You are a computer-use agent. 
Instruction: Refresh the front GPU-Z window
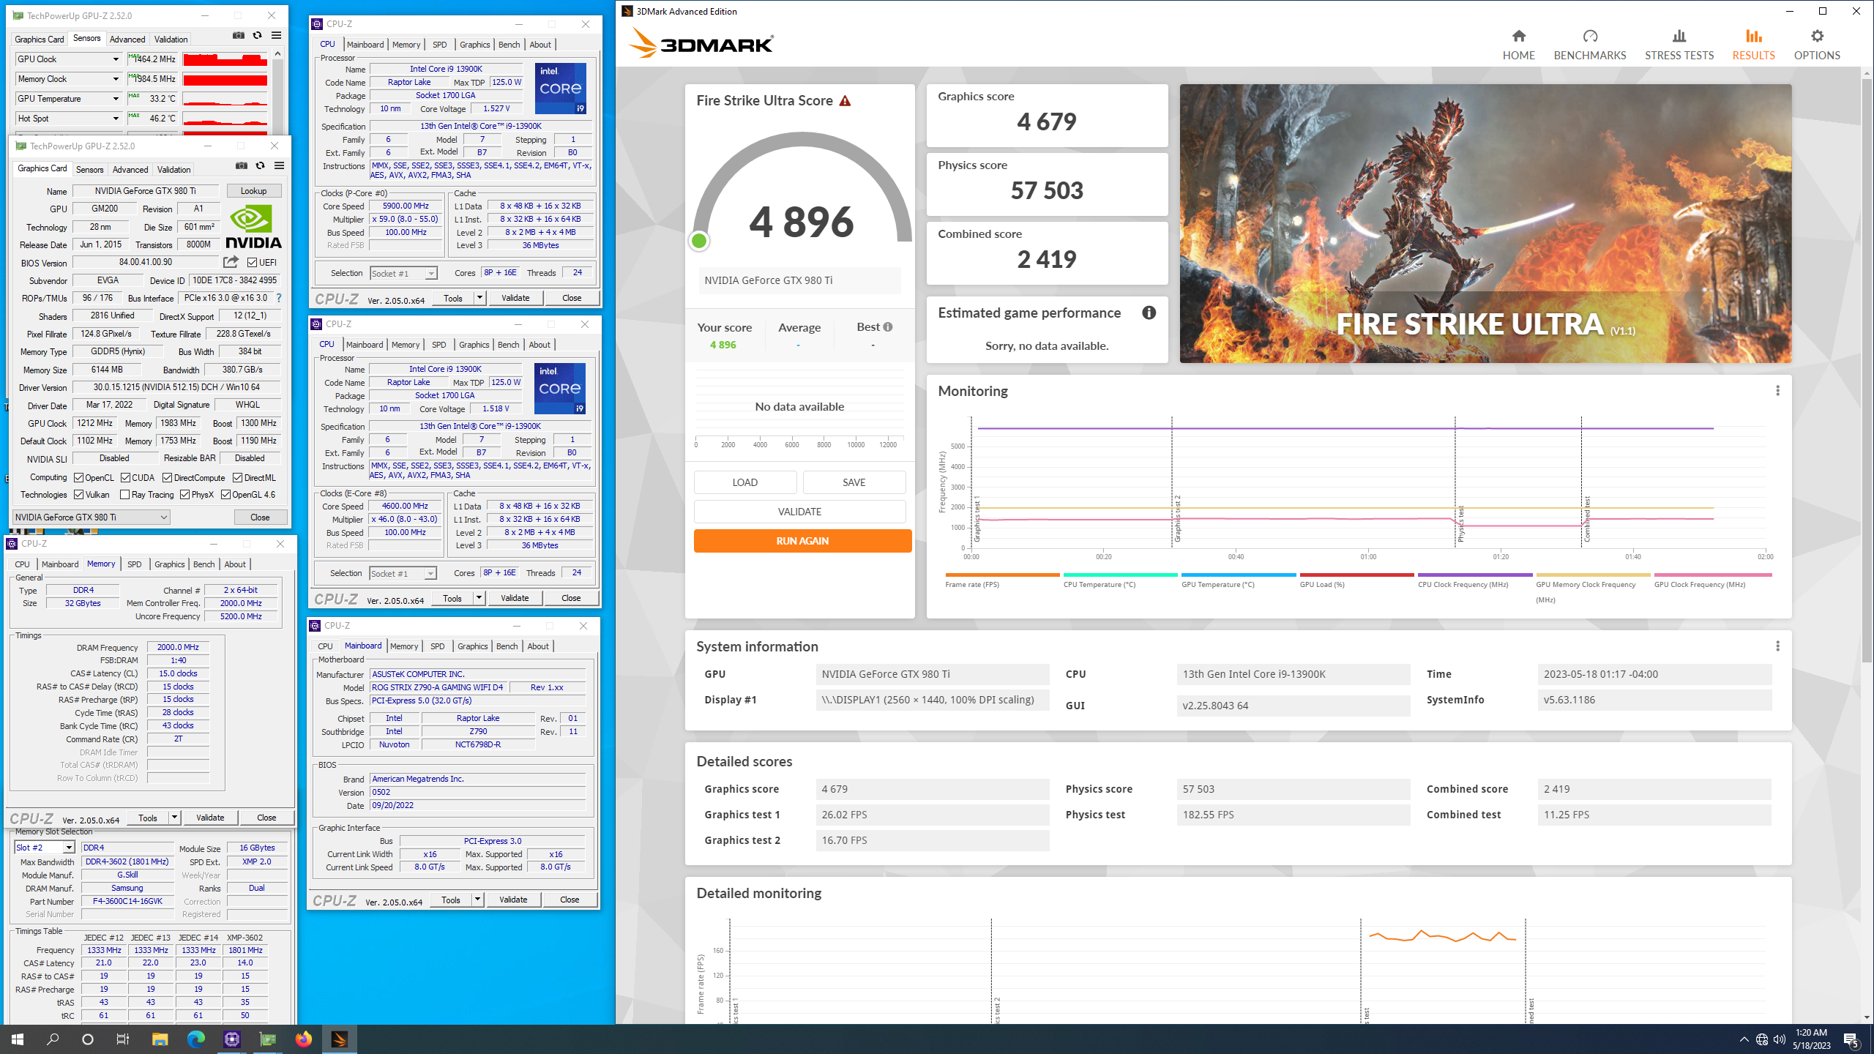[x=260, y=166]
